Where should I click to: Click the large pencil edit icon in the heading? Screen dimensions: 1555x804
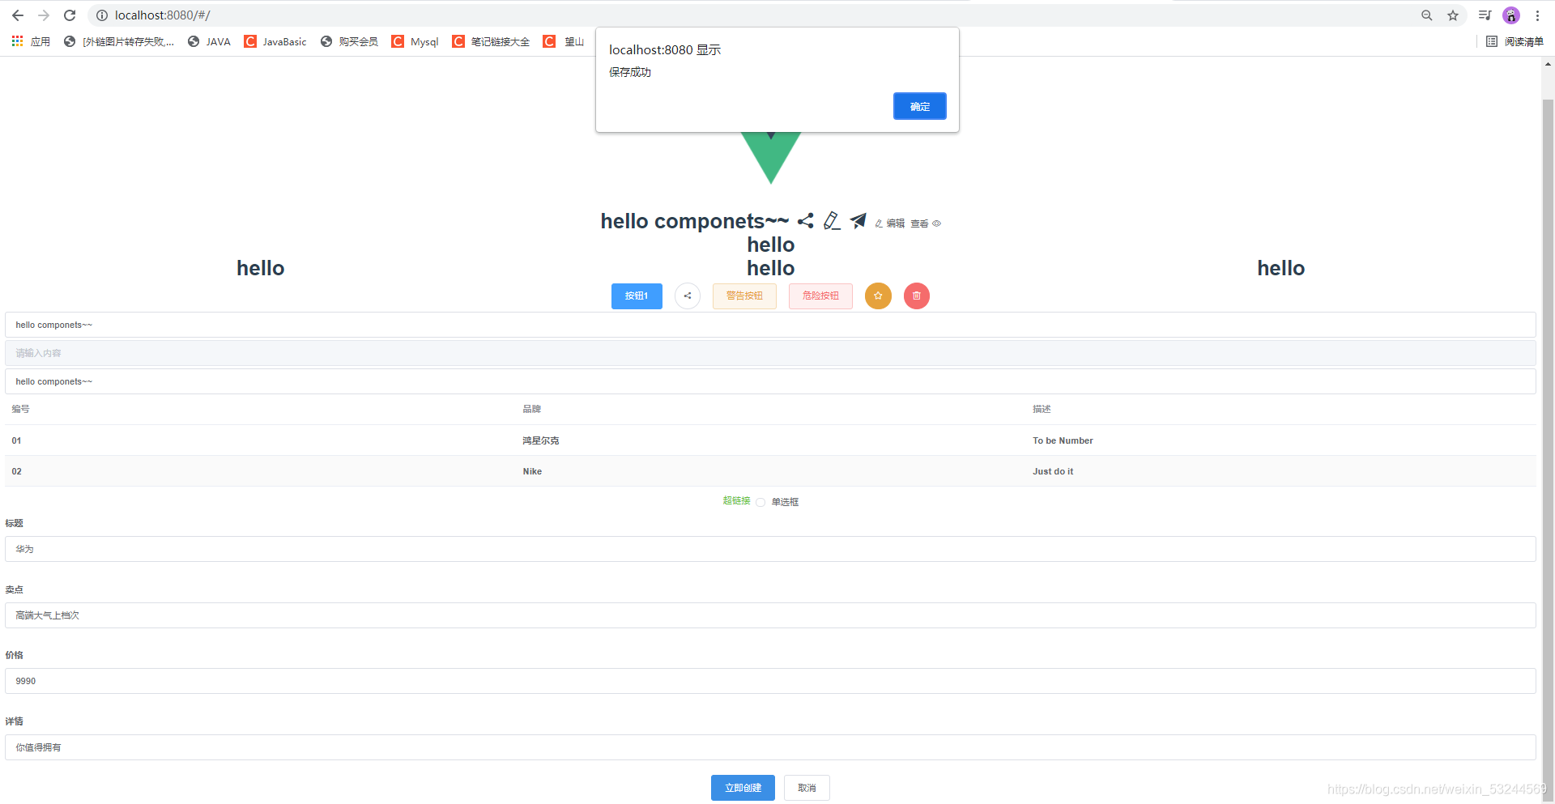832,220
